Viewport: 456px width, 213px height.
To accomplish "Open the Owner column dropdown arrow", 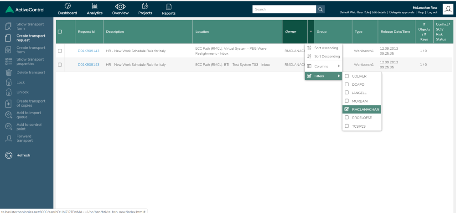I will 311,32.
